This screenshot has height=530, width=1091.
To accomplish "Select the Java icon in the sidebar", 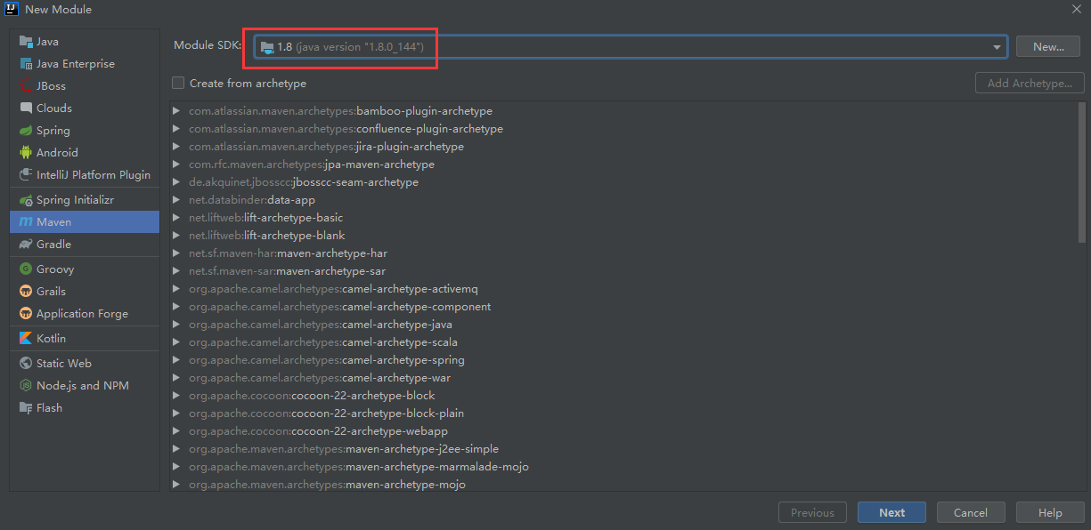I will pos(26,42).
